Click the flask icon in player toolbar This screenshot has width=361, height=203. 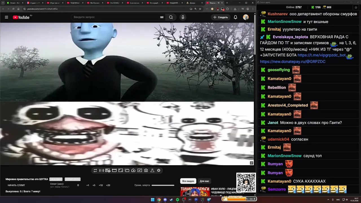152,171
